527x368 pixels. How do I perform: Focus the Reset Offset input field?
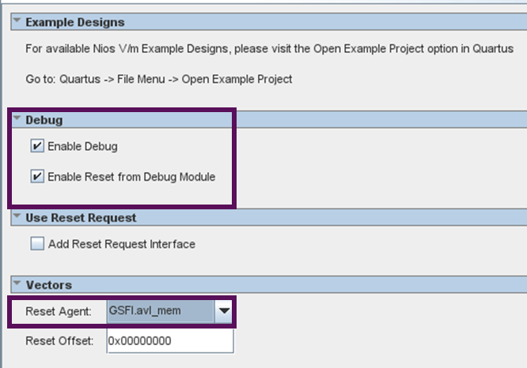tap(170, 341)
